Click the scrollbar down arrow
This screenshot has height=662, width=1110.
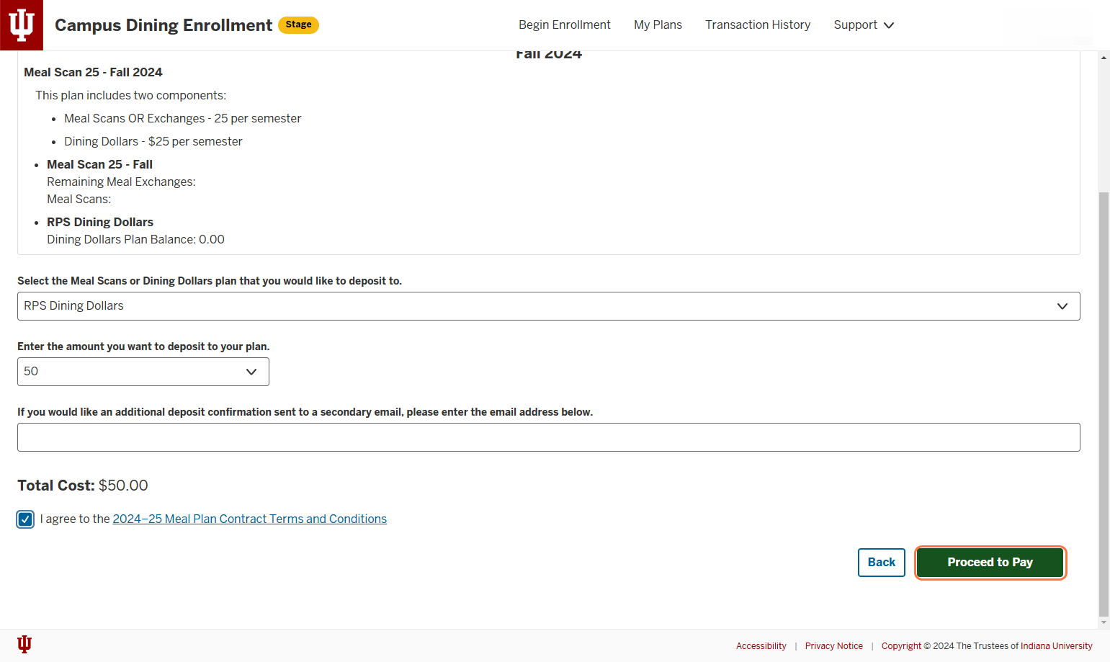1104,622
